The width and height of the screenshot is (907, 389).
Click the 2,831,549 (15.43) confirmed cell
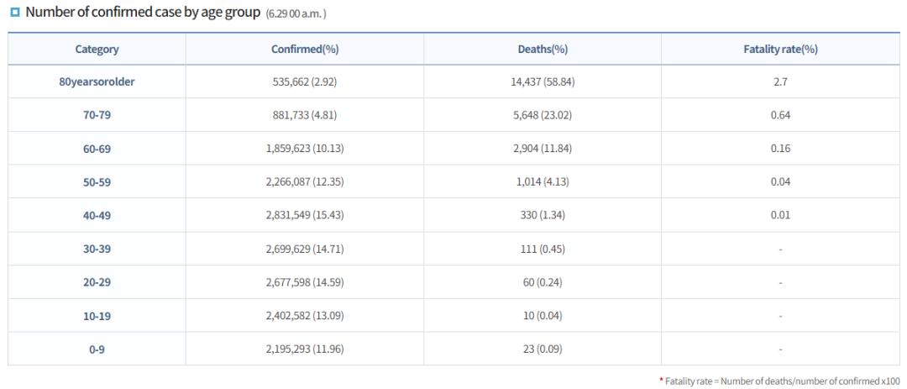(305, 215)
